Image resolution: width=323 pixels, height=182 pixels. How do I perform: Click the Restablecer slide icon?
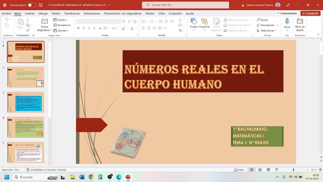point(62,25)
